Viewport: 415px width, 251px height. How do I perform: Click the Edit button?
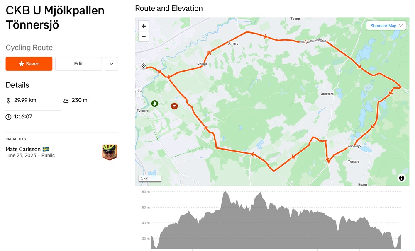click(x=78, y=64)
